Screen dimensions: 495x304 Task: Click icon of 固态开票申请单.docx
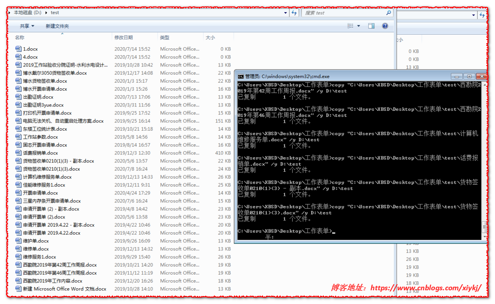[19, 145]
